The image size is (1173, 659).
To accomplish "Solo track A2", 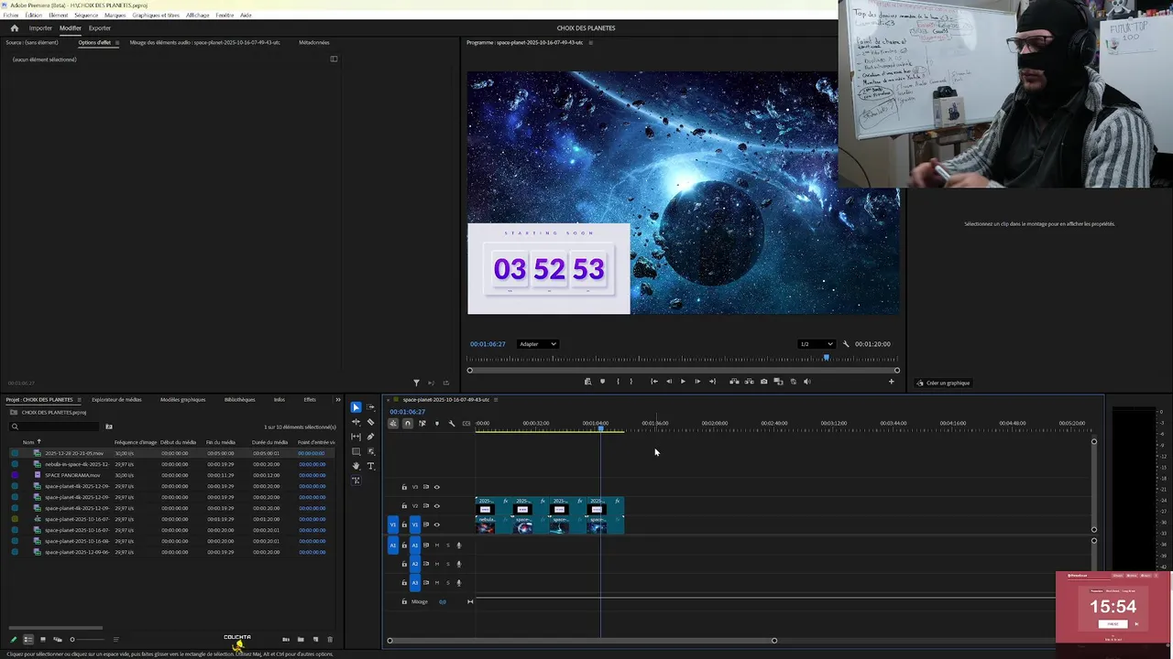I will 447,564.
